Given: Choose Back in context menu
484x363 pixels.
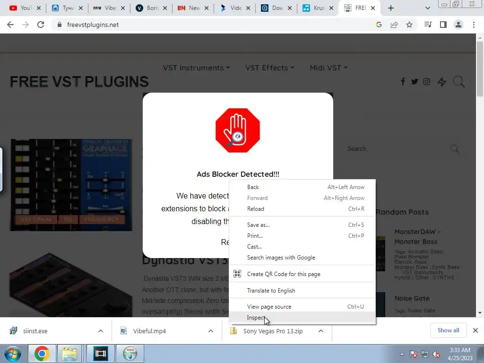Looking at the screenshot, I should pyautogui.click(x=302, y=187).
